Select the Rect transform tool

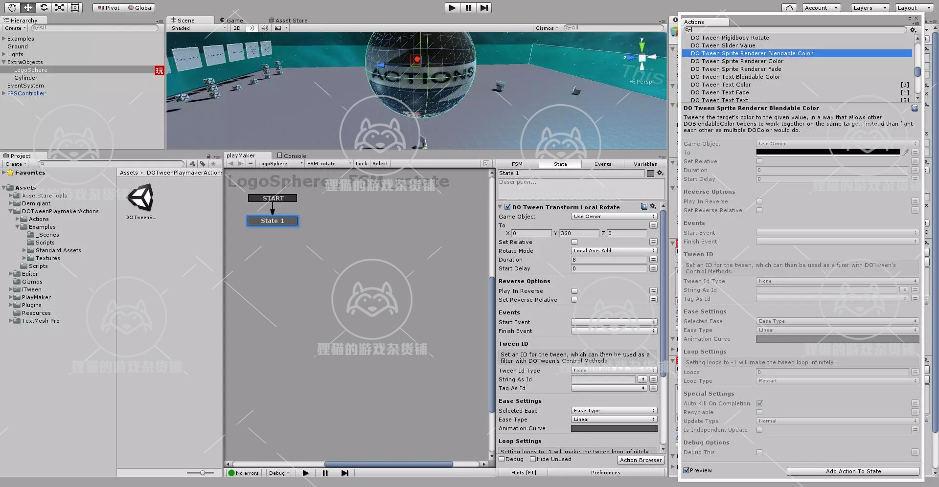click(x=75, y=7)
